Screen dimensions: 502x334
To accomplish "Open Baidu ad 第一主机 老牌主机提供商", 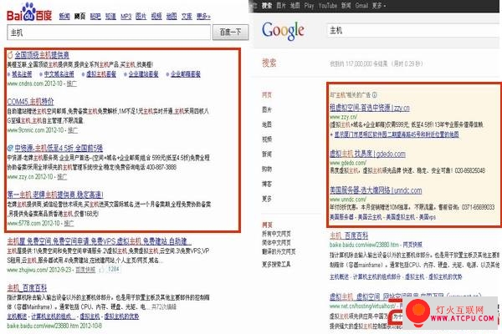I will click(55, 195).
